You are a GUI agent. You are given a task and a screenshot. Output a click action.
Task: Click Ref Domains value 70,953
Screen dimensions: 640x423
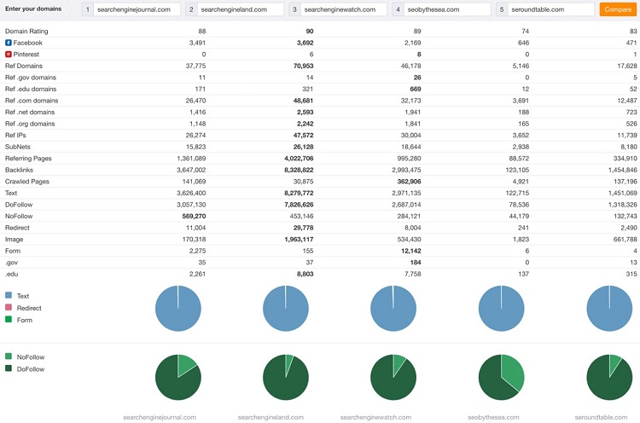click(x=303, y=66)
